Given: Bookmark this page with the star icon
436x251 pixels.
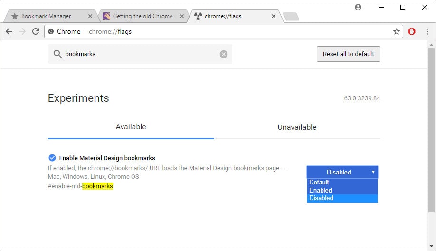Looking at the screenshot, I should tap(396, 31).
